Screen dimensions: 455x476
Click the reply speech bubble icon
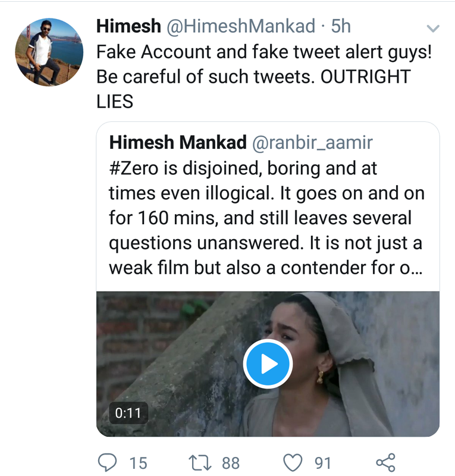107,463
